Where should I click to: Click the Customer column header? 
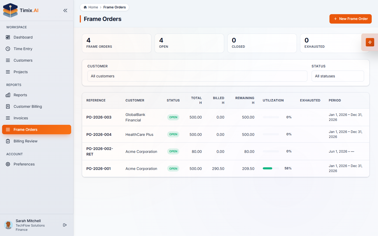[x=135, y=100]
